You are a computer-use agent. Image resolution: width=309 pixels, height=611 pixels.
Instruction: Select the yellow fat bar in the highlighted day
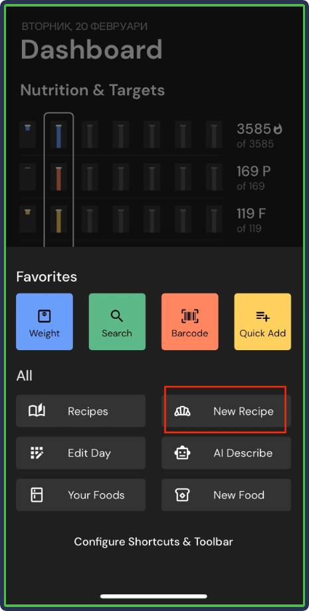pos(58,221)
